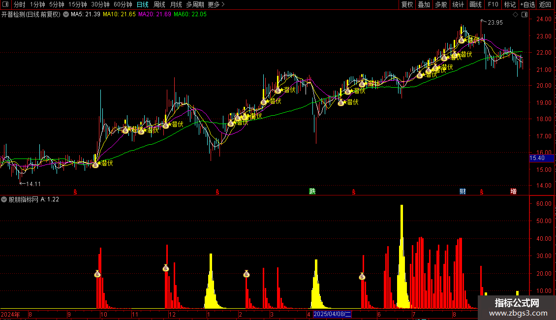This screenshot has height=320, width=556.
Task: Click the red $ marker near May
Action: [354, 192]
